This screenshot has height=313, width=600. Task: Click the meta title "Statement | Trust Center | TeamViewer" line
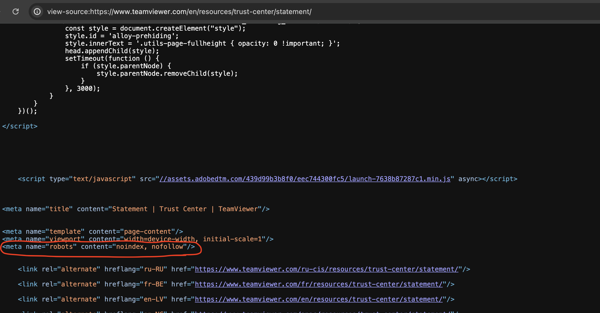tap(136, 209)
